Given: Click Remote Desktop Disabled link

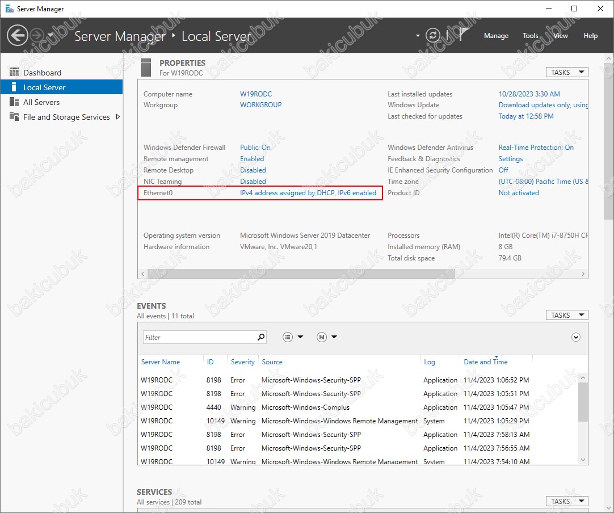Looking at the screenshot, I should [x=253, y=170].
